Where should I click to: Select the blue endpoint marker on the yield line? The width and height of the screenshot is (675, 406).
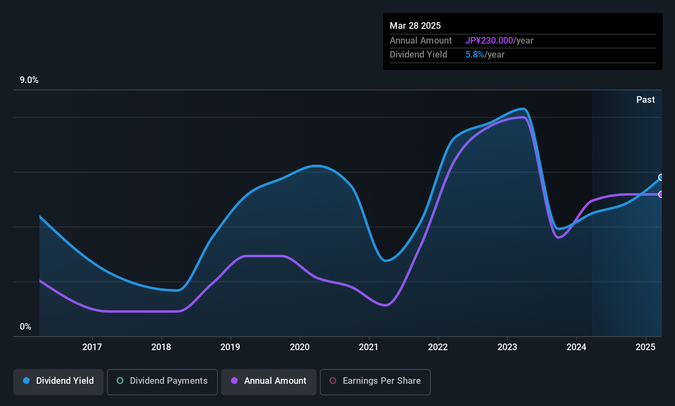pyautogui.click(x=661, y=178)
